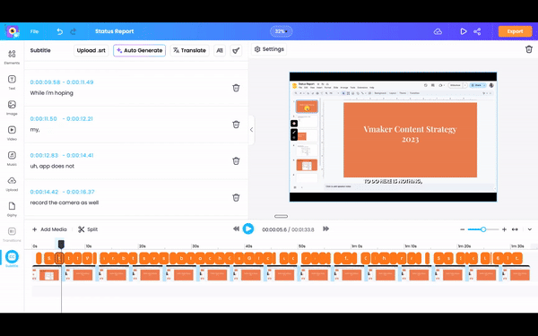This screenshot has width=538, height=336.
Task: Click the Export button
Action: (x=515, y=31)
